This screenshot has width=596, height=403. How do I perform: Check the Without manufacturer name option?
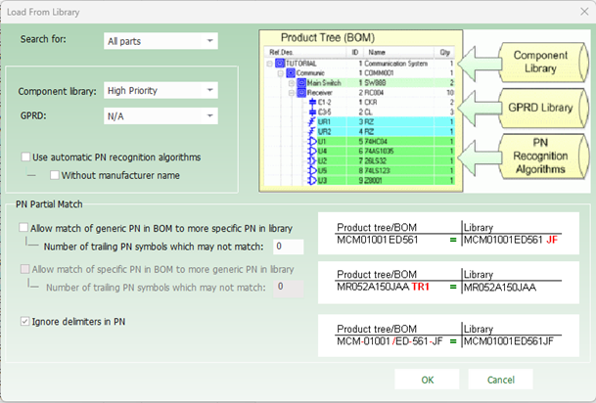(x=55, y=175)
